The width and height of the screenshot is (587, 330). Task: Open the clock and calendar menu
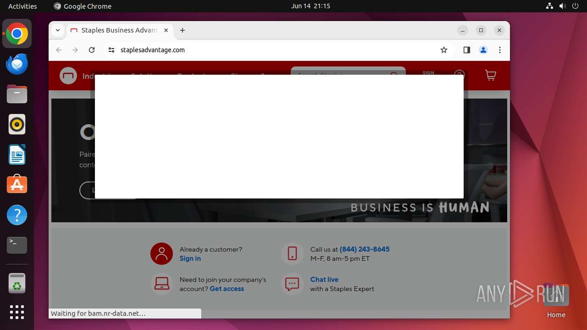click(x=310, y=6)
